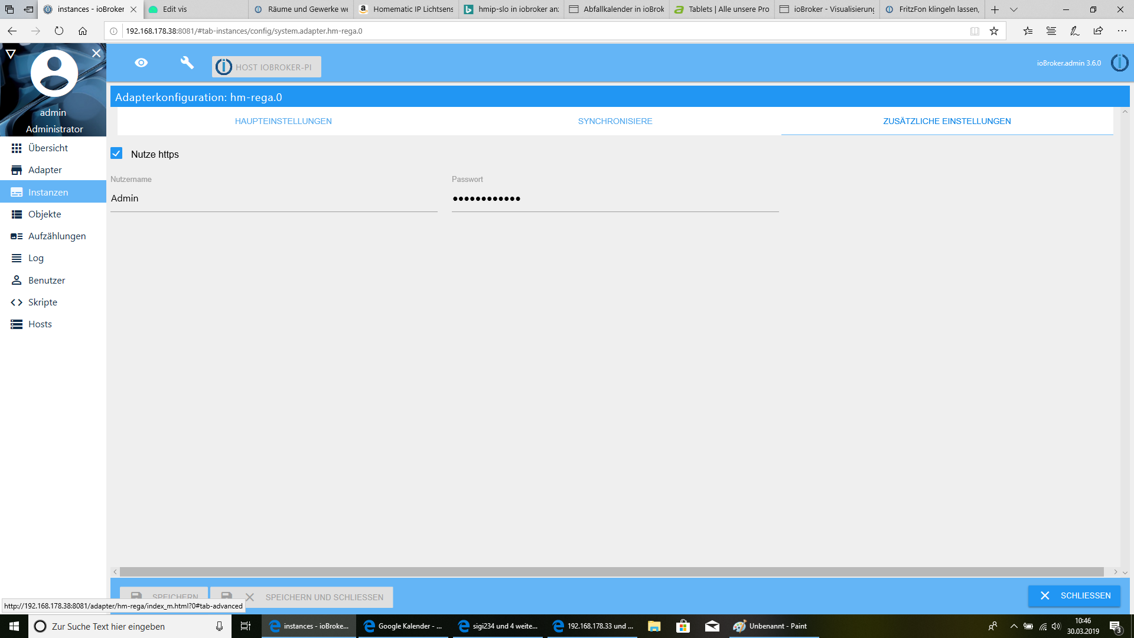The width and height of the screenshot is (1134, 638).
Task: Click the Nutzername input field
Action: click(x=273, y=198)
